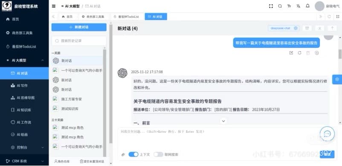Click the up-arrow icon in chat header
Screen dimensions: 342x166
(x=332, y=28)
